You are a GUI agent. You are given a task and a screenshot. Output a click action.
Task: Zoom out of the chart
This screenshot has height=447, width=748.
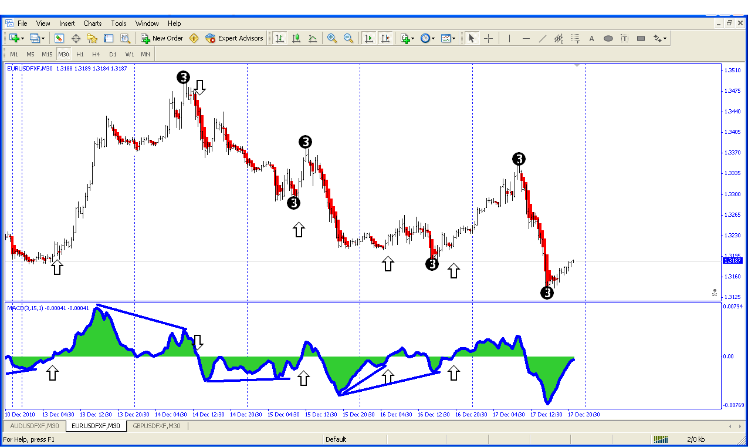348,38
